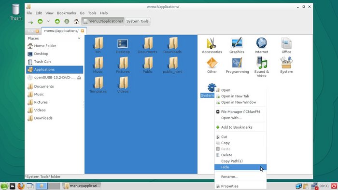
Task: Open the System category icon
Action: 286,63
